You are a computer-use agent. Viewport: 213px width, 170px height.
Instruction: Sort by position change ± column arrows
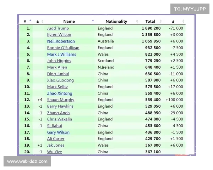click(x=42, y=22)
